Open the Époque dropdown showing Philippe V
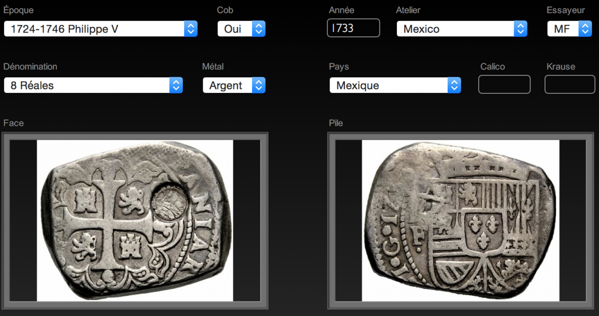 point(100,28)
